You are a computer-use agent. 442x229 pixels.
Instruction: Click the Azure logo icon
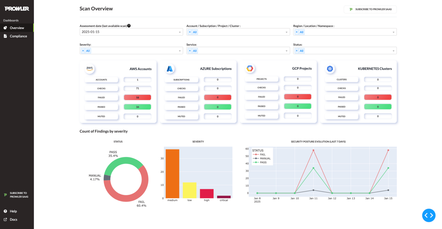[x=170, y=69]
